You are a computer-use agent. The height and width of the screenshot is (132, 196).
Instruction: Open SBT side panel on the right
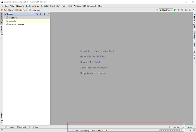coord(194,46)
